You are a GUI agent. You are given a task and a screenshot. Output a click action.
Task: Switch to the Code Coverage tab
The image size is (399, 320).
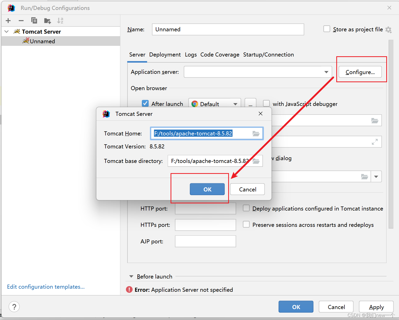coord(220,54)
